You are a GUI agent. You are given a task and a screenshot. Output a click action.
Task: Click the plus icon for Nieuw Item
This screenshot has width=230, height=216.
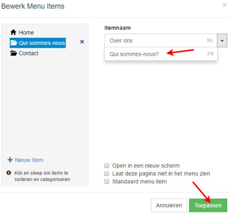[x=10, y=160]
